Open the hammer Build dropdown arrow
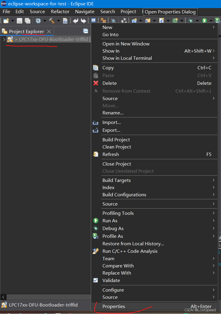 coord(58,21)
